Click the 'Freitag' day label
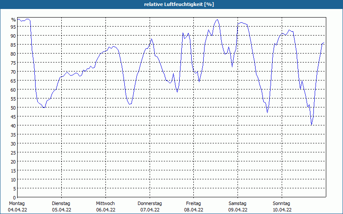 coord(193,204)
